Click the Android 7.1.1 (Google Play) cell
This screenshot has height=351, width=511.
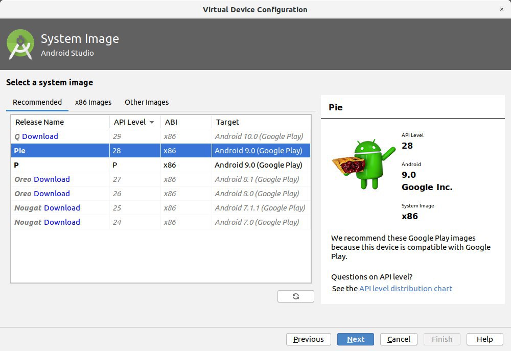coord(260,208)
